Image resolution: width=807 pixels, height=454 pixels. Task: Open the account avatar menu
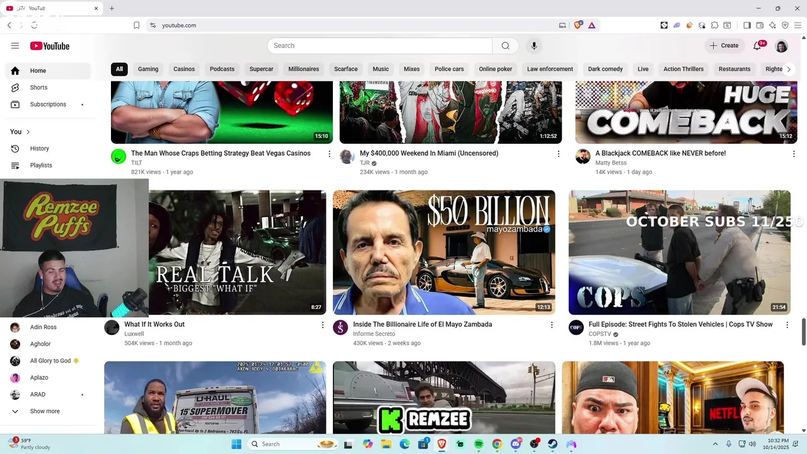781,46
